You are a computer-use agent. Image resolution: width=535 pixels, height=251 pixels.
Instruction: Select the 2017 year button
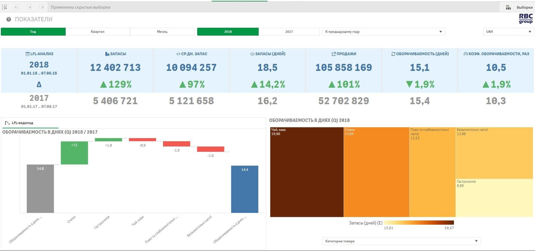[x=289, y=32]
